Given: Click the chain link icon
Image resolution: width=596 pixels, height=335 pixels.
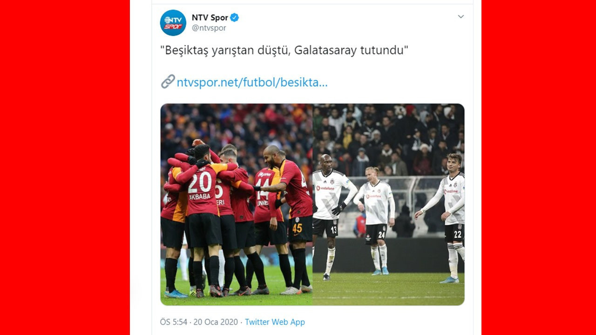Looking at the screenshot, I should point(168,81).
